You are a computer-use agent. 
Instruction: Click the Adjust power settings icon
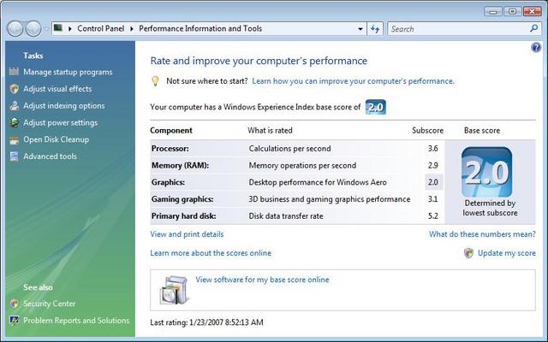14,122
